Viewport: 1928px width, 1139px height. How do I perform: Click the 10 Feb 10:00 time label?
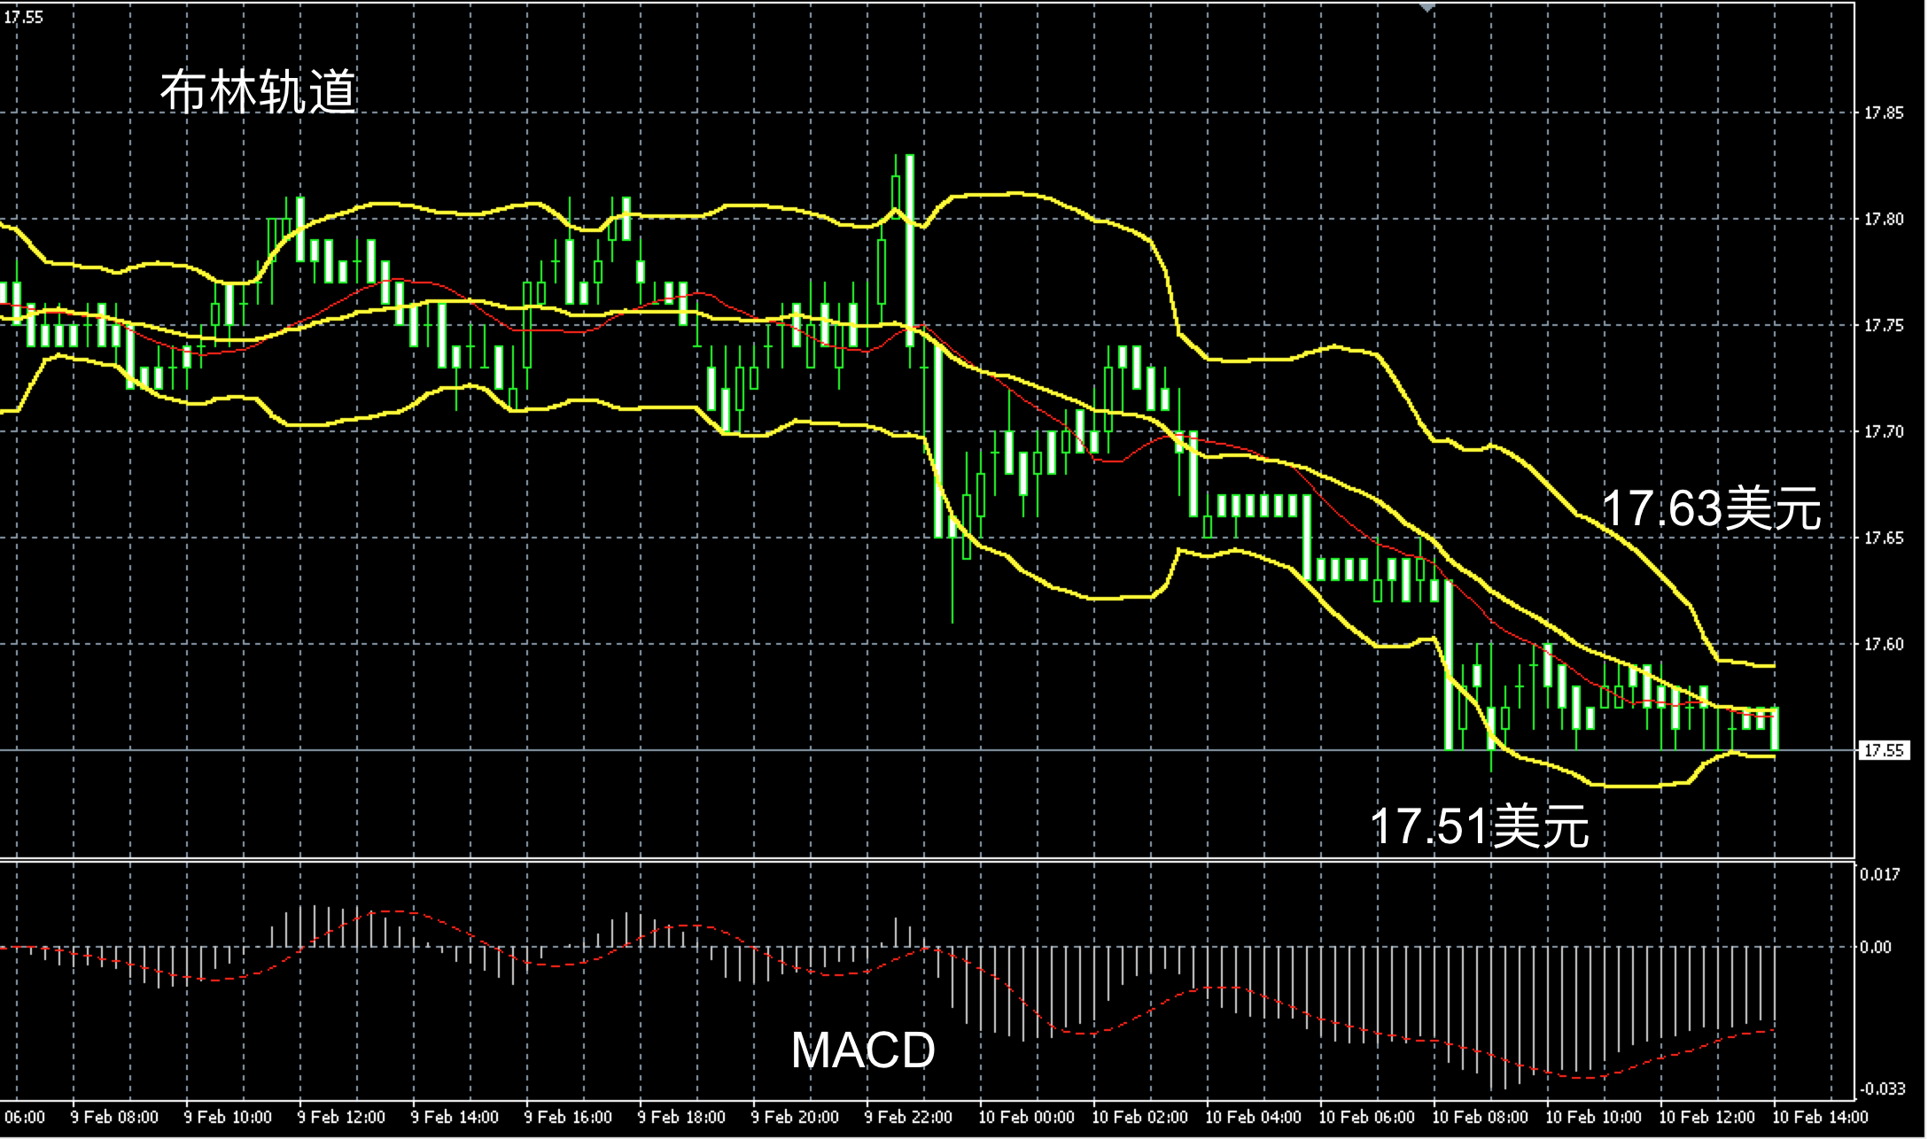1593,1118
